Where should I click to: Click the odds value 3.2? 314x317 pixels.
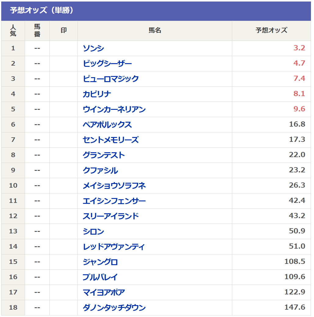point(299,48)
